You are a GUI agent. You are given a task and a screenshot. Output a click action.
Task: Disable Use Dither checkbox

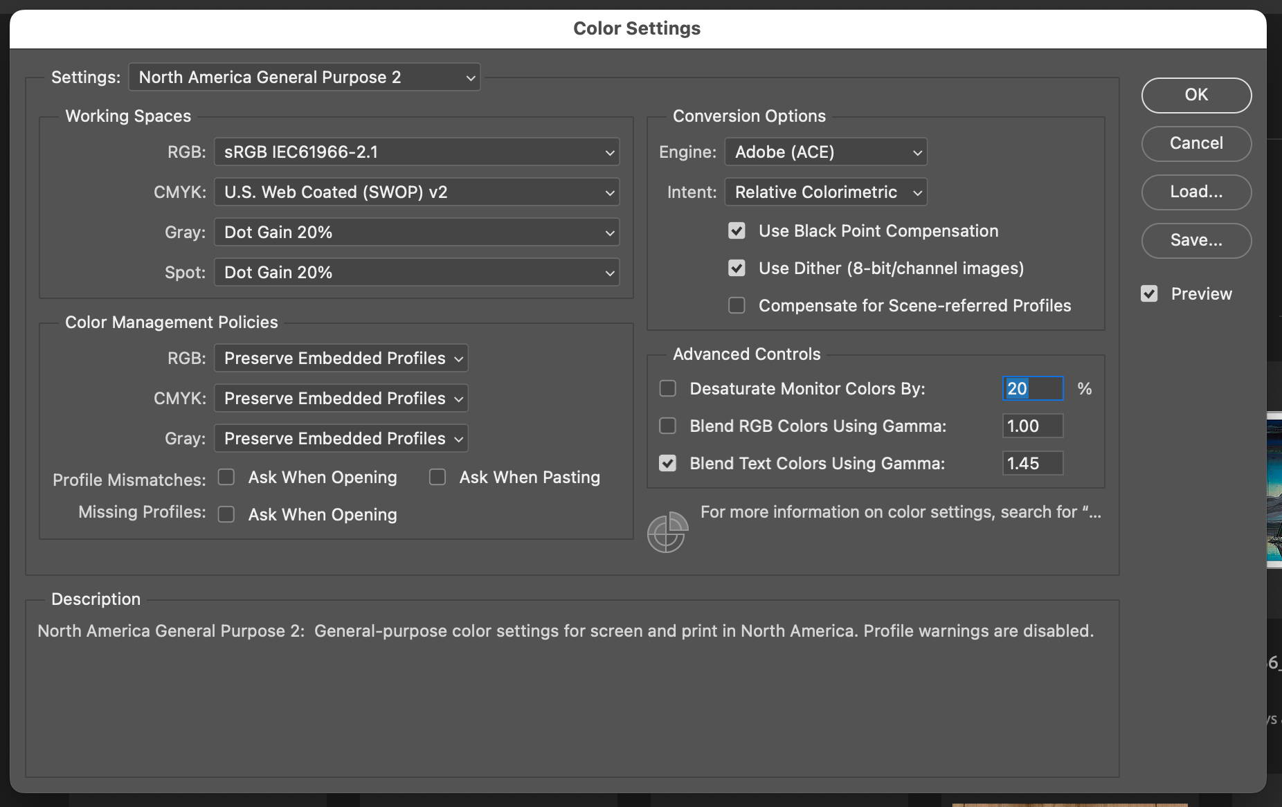[x=737, y=269]
